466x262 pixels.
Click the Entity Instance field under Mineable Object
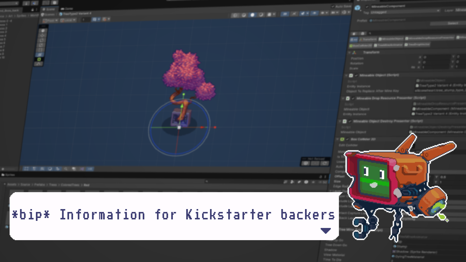[x=441, y=85]
